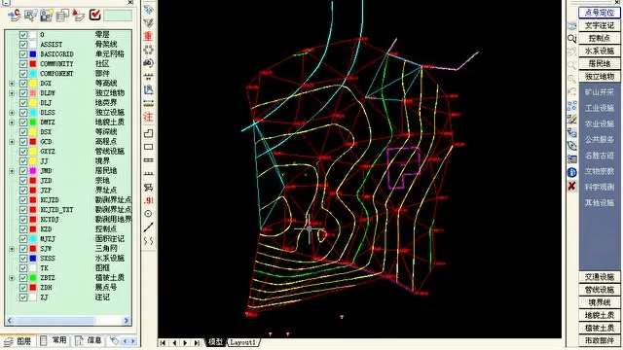Open the 居民地 category button

tap(600, 63)
